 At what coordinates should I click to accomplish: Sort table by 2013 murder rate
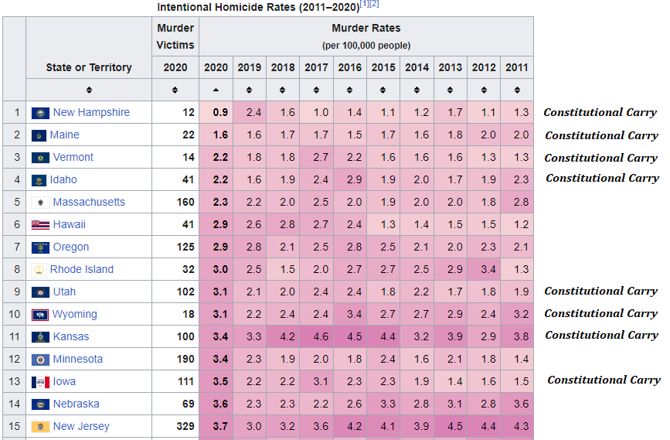click(x=450, y=90)
